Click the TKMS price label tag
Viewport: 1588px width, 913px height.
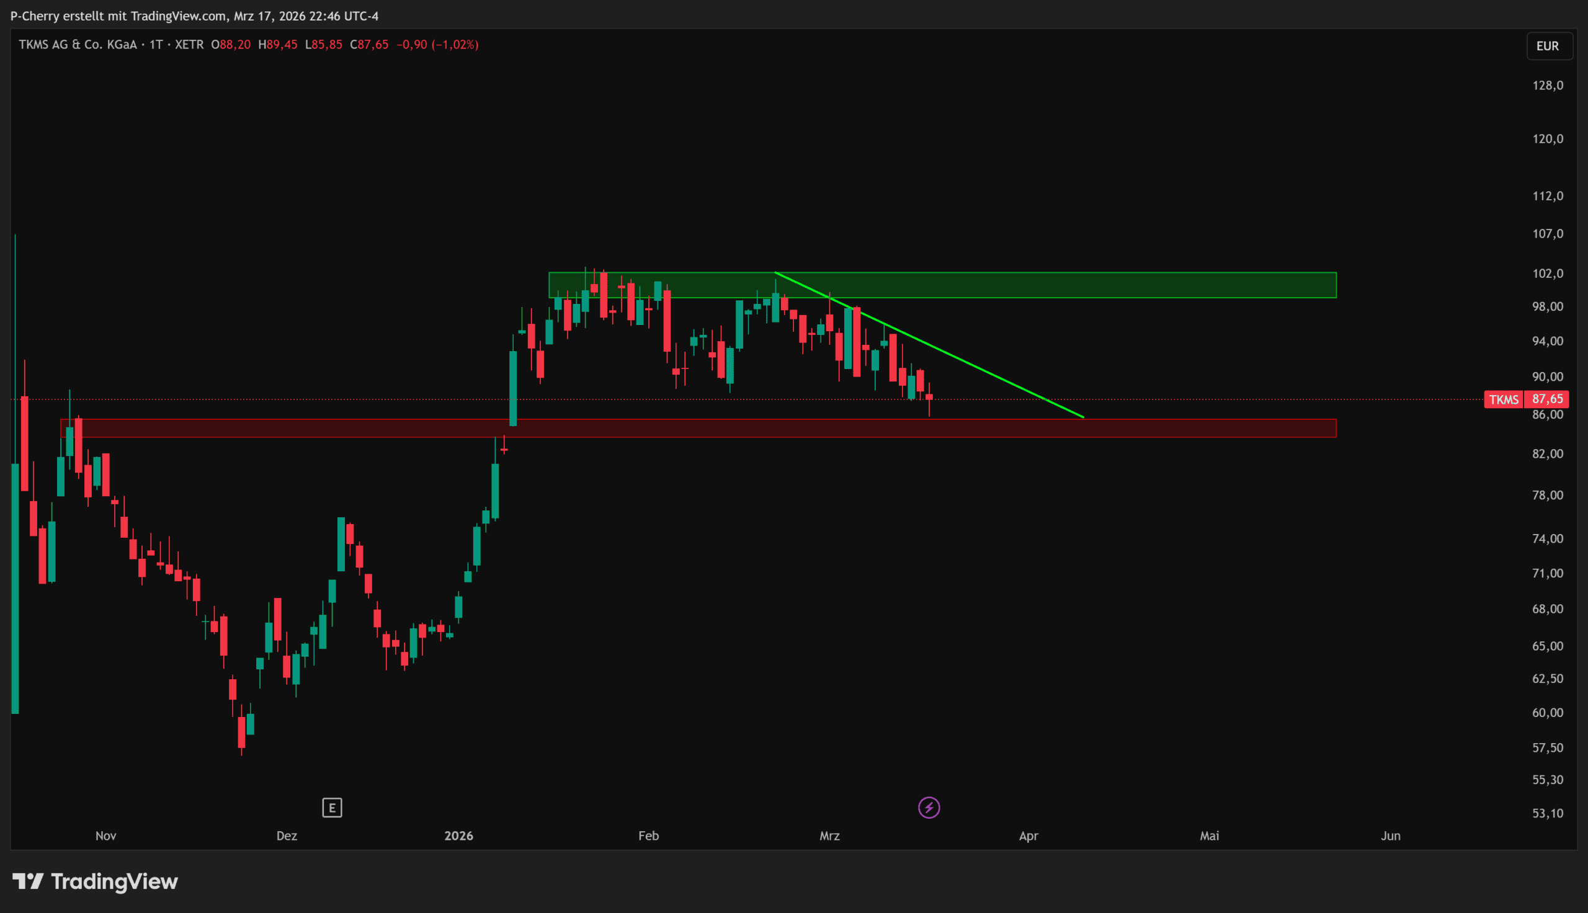(x=1503, y=399)
